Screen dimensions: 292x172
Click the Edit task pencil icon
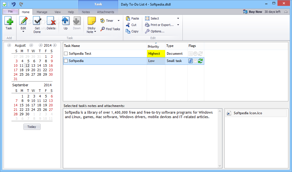[23, 21]
